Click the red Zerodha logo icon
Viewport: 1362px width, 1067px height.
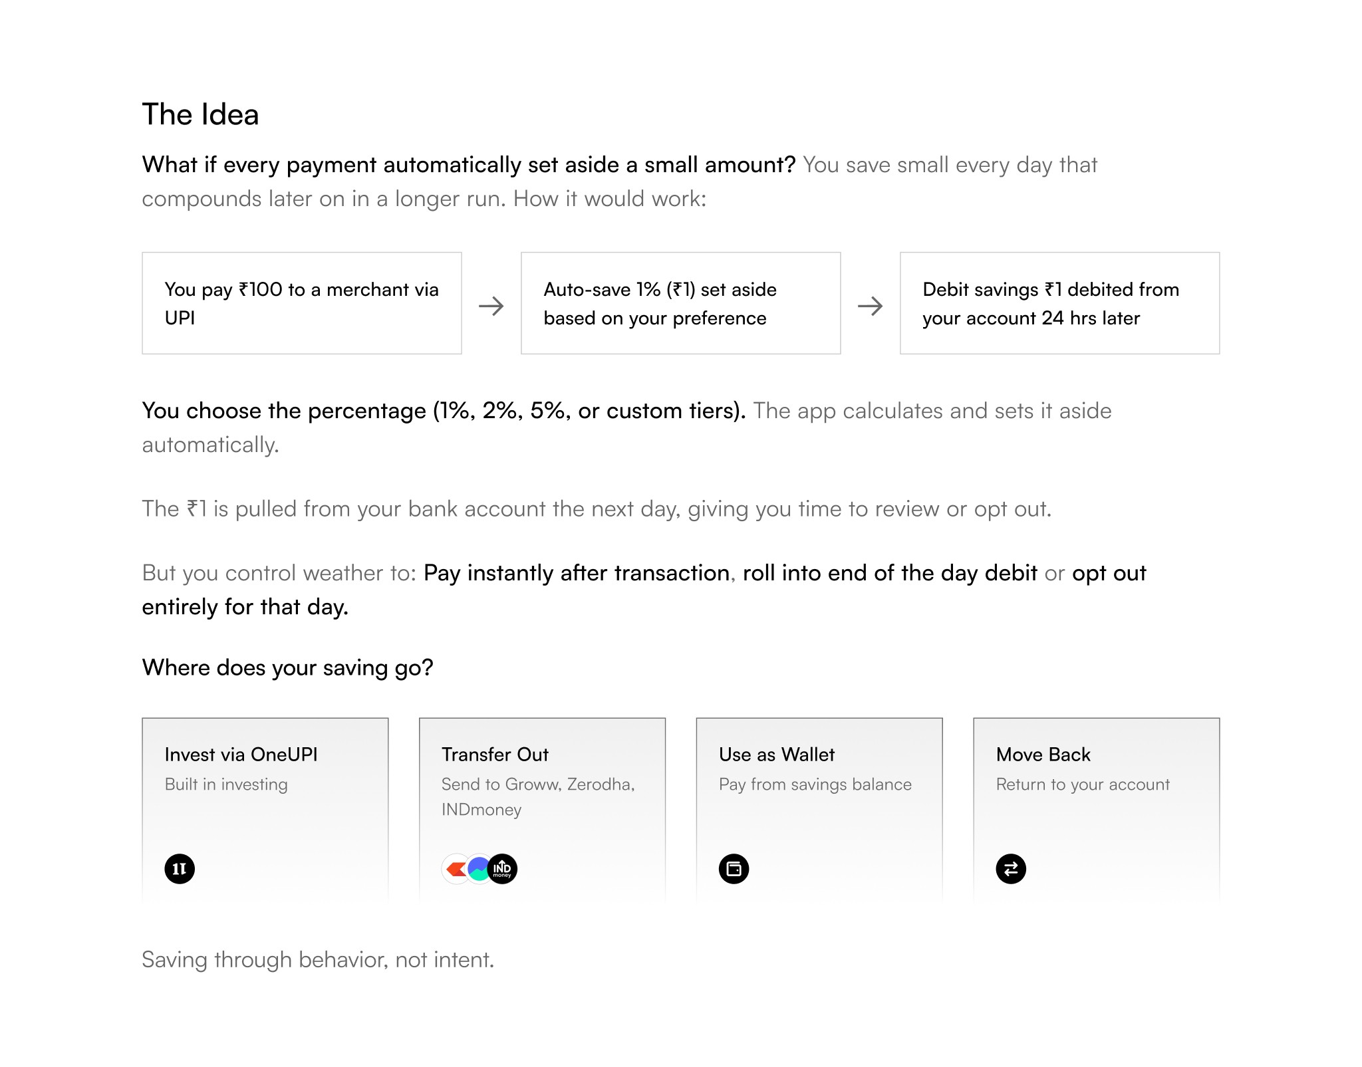pos(454,869)
